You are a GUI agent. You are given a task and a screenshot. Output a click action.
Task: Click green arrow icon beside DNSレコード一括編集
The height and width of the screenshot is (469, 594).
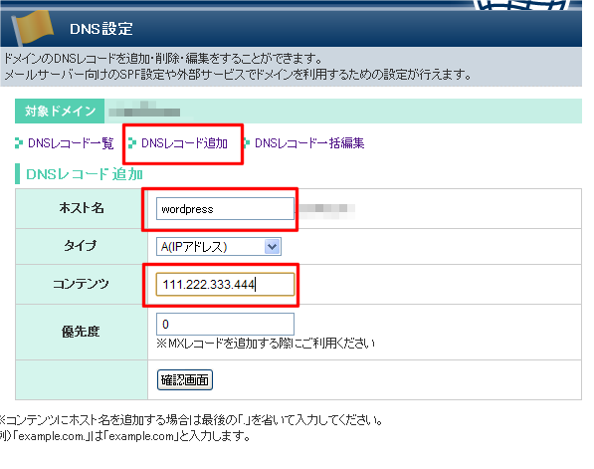tap(247, 143)
